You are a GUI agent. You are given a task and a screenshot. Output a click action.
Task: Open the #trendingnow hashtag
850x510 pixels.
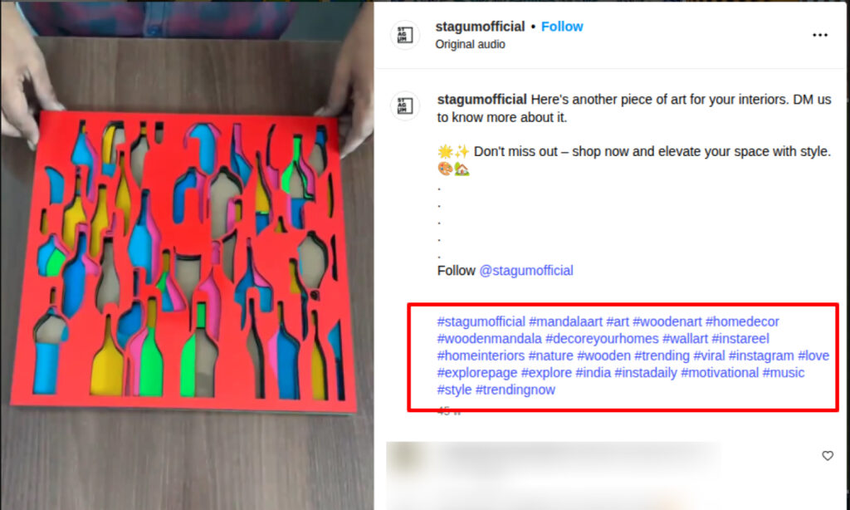515,390
